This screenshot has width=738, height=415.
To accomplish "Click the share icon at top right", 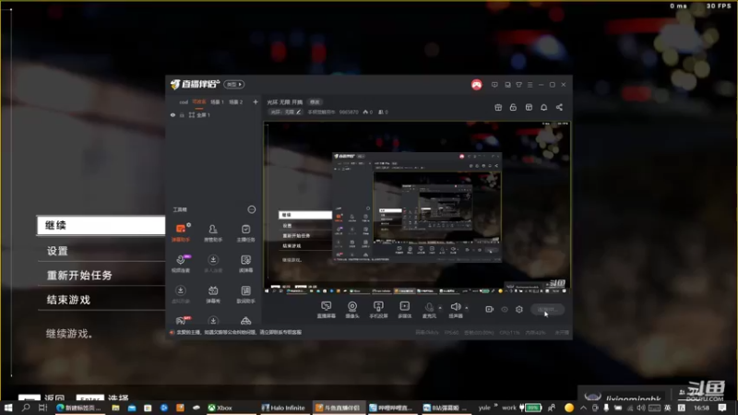I will tap(559, 107).
